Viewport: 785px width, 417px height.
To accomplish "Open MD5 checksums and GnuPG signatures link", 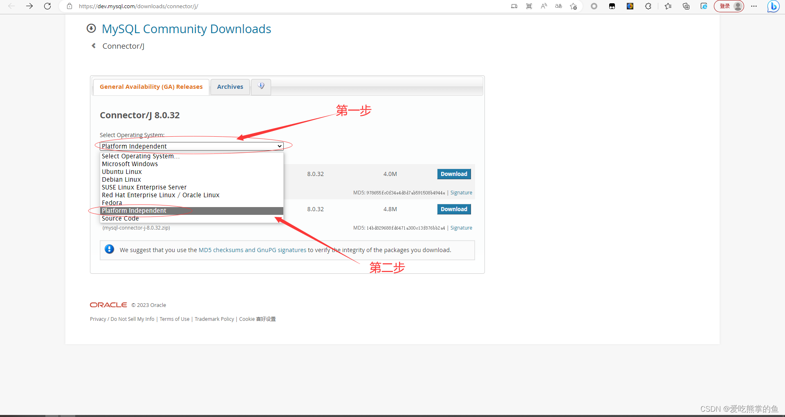I will (x=252, y=250).
